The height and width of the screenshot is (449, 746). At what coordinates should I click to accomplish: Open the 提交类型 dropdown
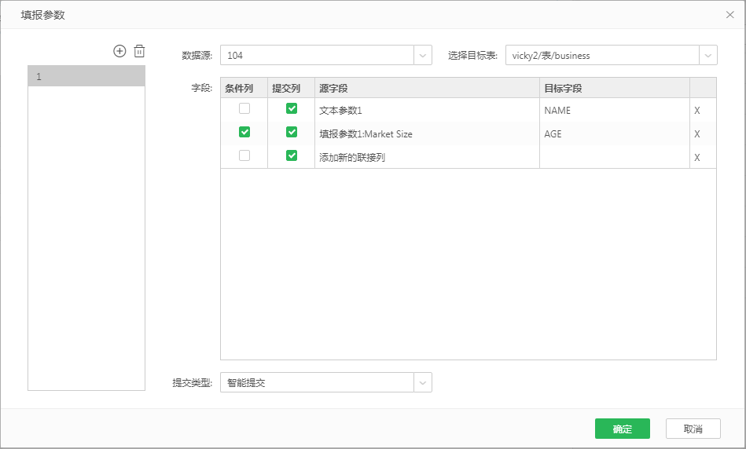click(423, 382)
